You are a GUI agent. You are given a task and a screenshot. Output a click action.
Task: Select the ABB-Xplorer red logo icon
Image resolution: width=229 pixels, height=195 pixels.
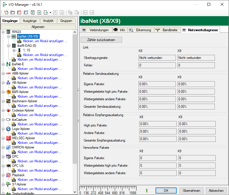point(8,73)
